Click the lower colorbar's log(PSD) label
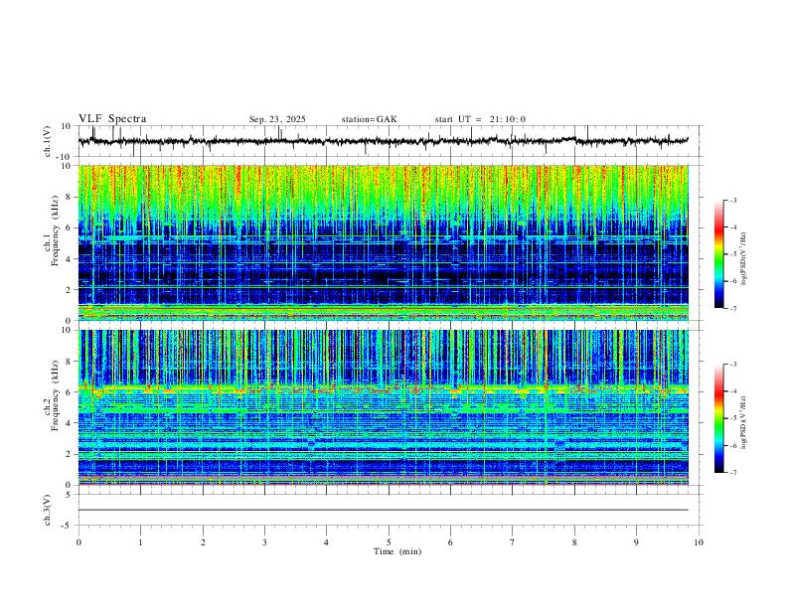787x608 pixels. [x=743, y=422]
